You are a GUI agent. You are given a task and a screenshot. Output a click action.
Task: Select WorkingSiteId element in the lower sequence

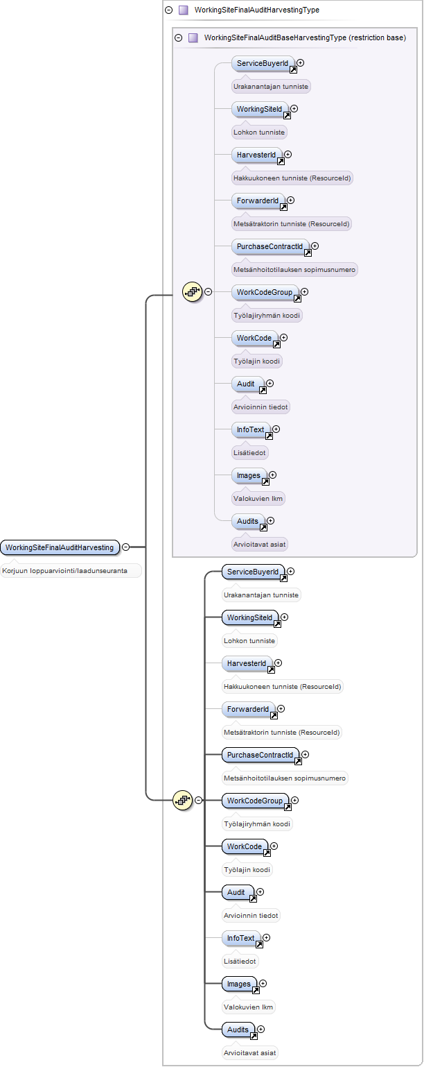(250, 617)
